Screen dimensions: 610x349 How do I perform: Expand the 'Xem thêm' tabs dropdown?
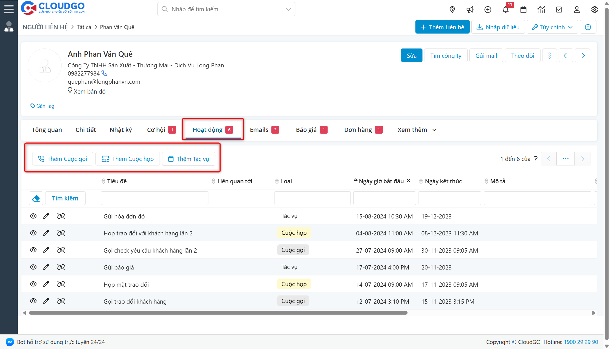point(417,130)
